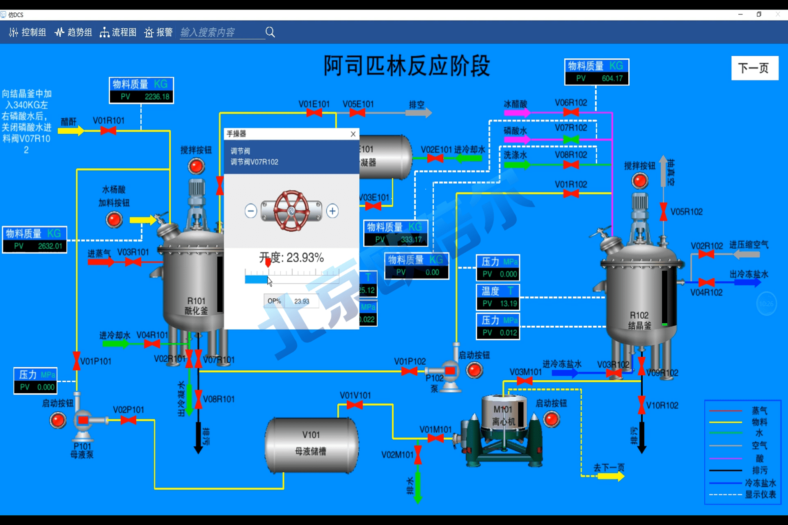The image size is (788, 525).
Task: Click valve V06R102 on the glacial acetic acid line
Action: [571, 112]
